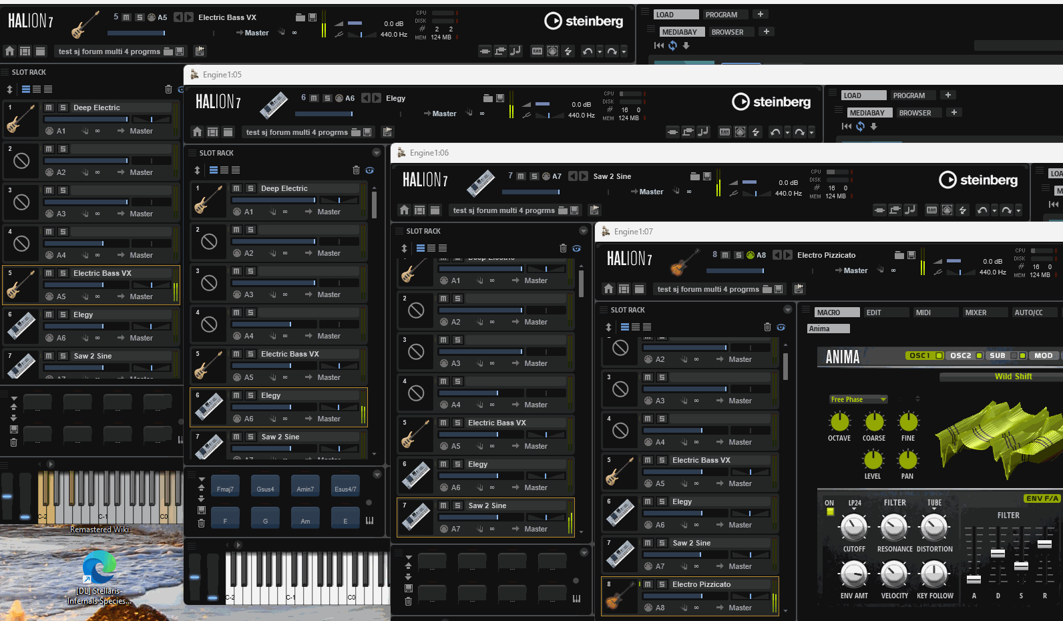This screenshot has width=1063, height=621.
Task: Open the Free Phase dropdown in Anima
Action: 858,399
